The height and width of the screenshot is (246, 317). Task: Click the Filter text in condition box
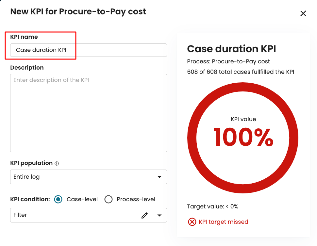pos(20,215)
